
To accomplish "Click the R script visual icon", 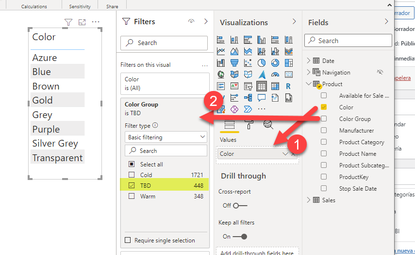I will tap(289, 86).
